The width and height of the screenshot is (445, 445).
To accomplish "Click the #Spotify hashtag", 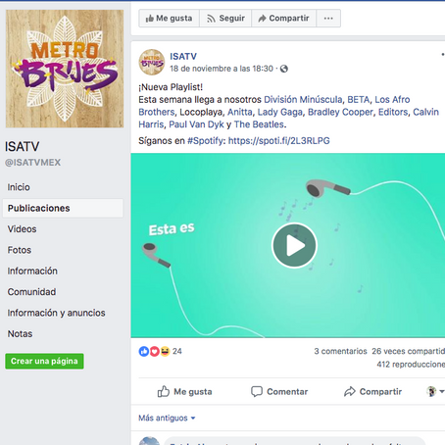I will pyautogui.click(x=205, y=141).
